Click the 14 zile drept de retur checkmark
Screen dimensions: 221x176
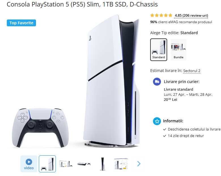(165, 136)
